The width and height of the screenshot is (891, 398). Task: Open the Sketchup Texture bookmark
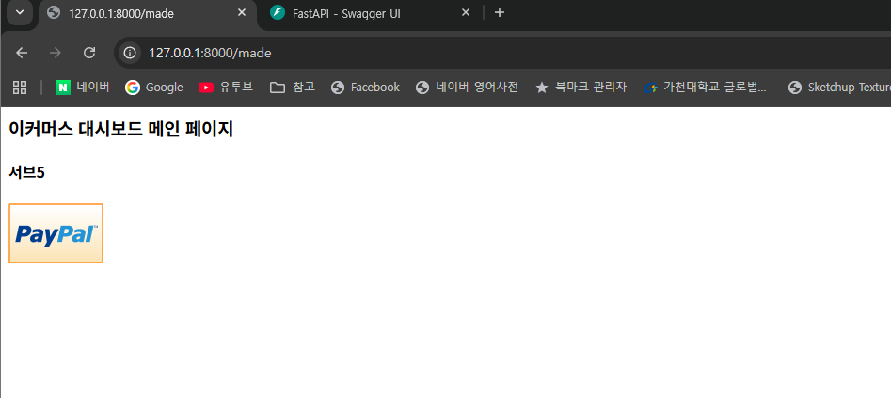coord(837,87)
